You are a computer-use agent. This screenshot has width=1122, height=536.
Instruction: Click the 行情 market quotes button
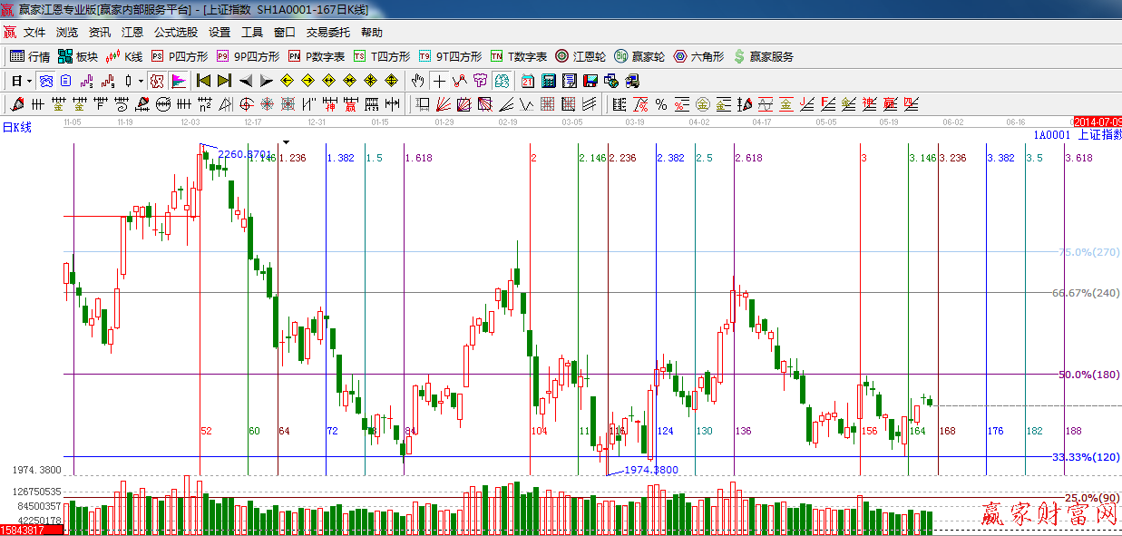[30, 56]
